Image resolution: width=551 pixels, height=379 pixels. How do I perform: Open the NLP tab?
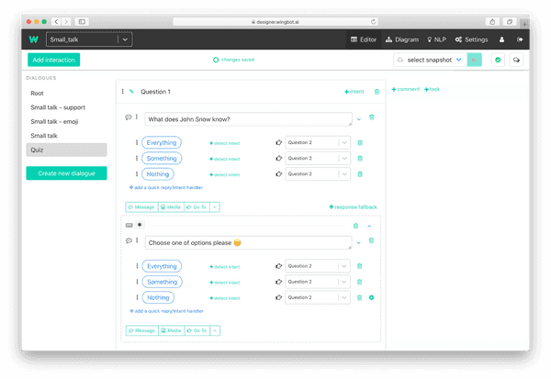pyautogui.click(x=436, y=39)
